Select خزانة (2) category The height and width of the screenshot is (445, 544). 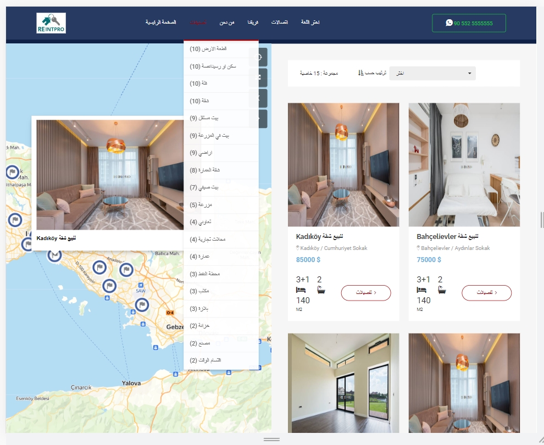pos(221,326)
